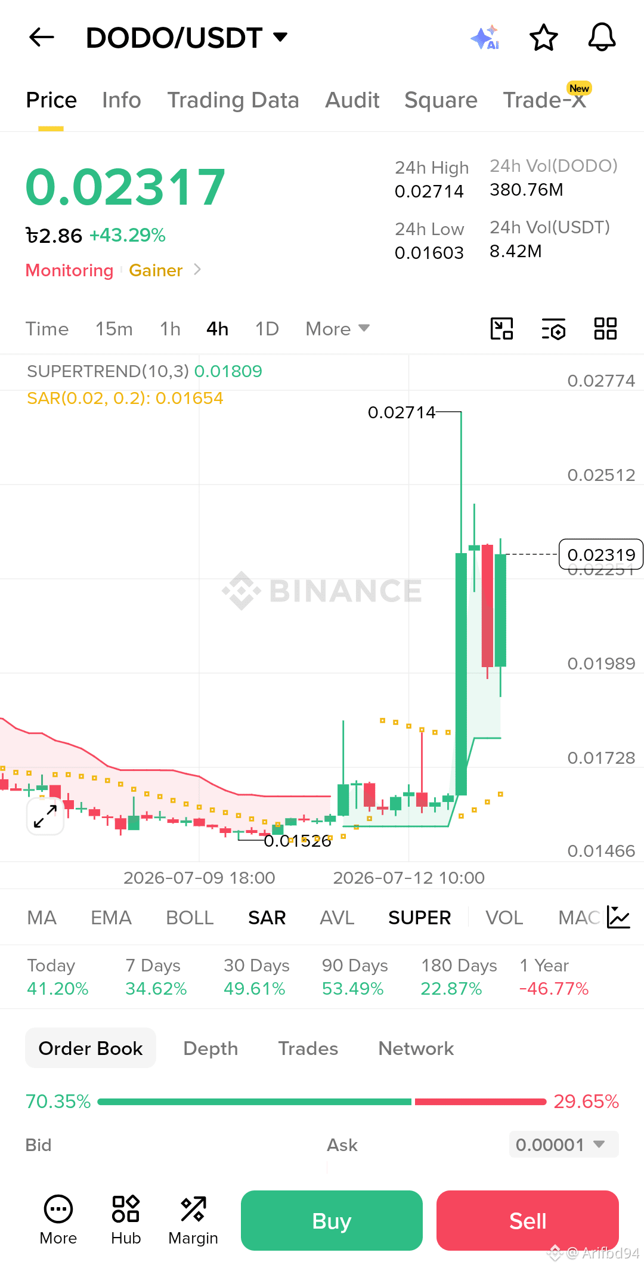Toggle the AVL indicator

pyautogui.click(x=337, y=918)
